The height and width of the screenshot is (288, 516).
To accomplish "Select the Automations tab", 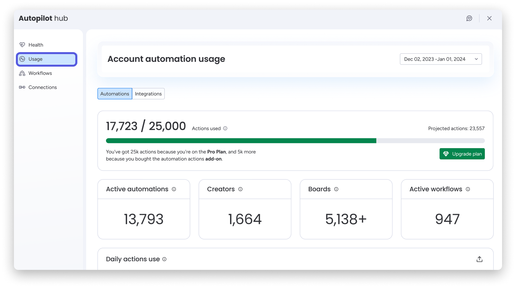I will point(115,94).
